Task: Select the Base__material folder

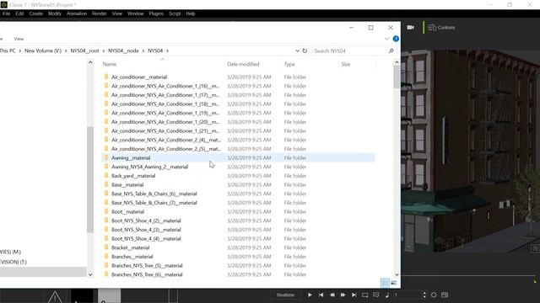Action: click(x=127, y=184)
